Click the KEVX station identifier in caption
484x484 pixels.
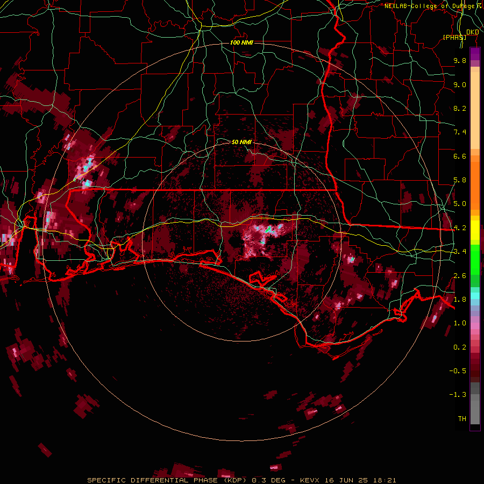pyautogui.click(x=310, y=480)
